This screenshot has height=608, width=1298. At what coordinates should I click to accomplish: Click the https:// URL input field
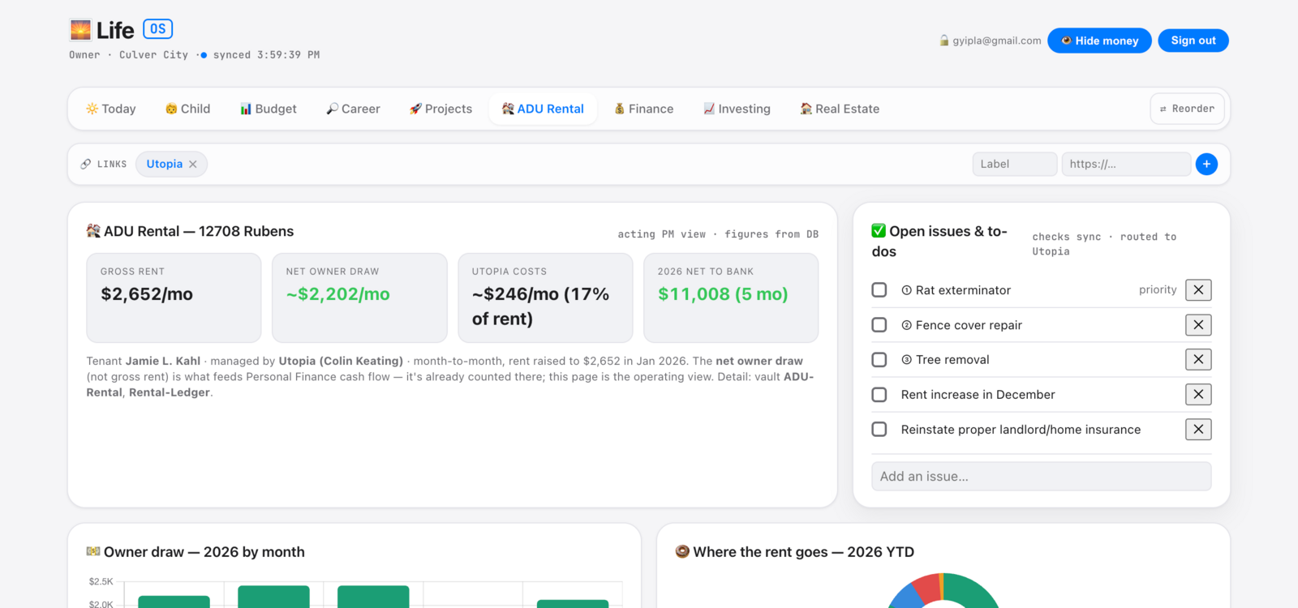coord(1126,164)
